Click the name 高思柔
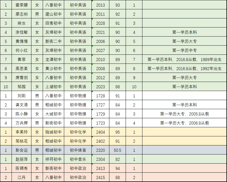The image size is (227, 182). [x=21, y=68]
